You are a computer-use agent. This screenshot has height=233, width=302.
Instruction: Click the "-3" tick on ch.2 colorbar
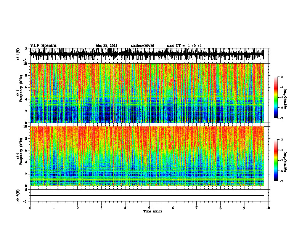tap(281, 140)
